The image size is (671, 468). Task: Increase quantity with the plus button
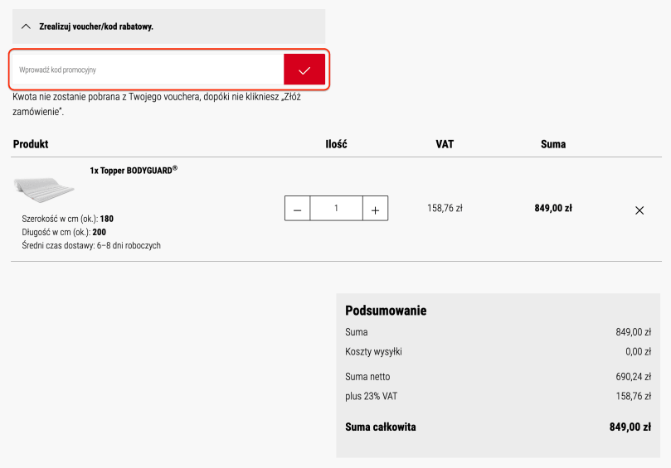375,209
